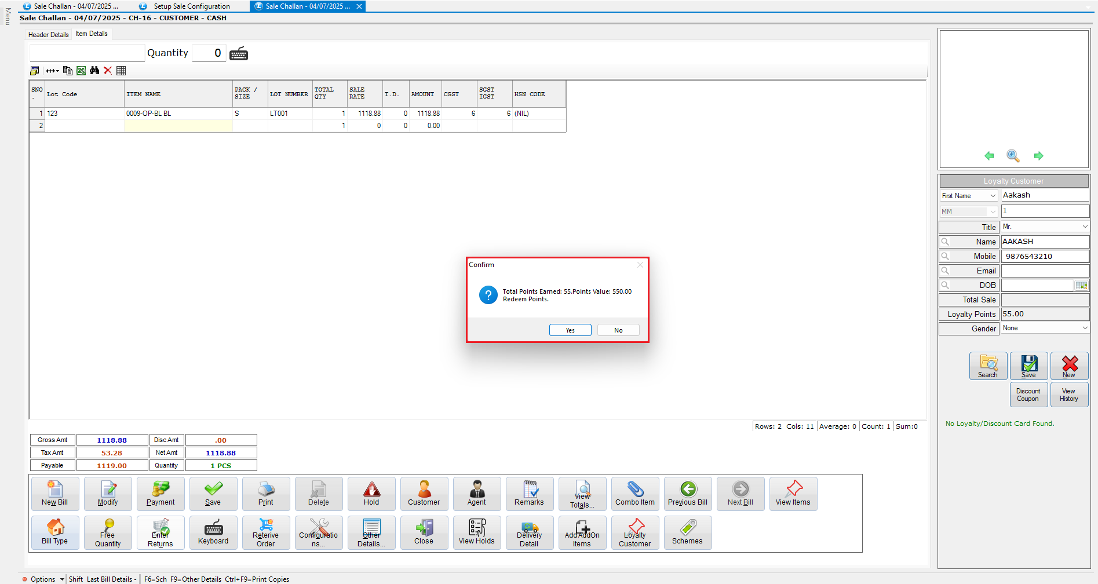Switch to Setup Sale Configuration tab
Image resolution: width=1098 pixels, height=584 pixels.
click(x=191, y=6)
